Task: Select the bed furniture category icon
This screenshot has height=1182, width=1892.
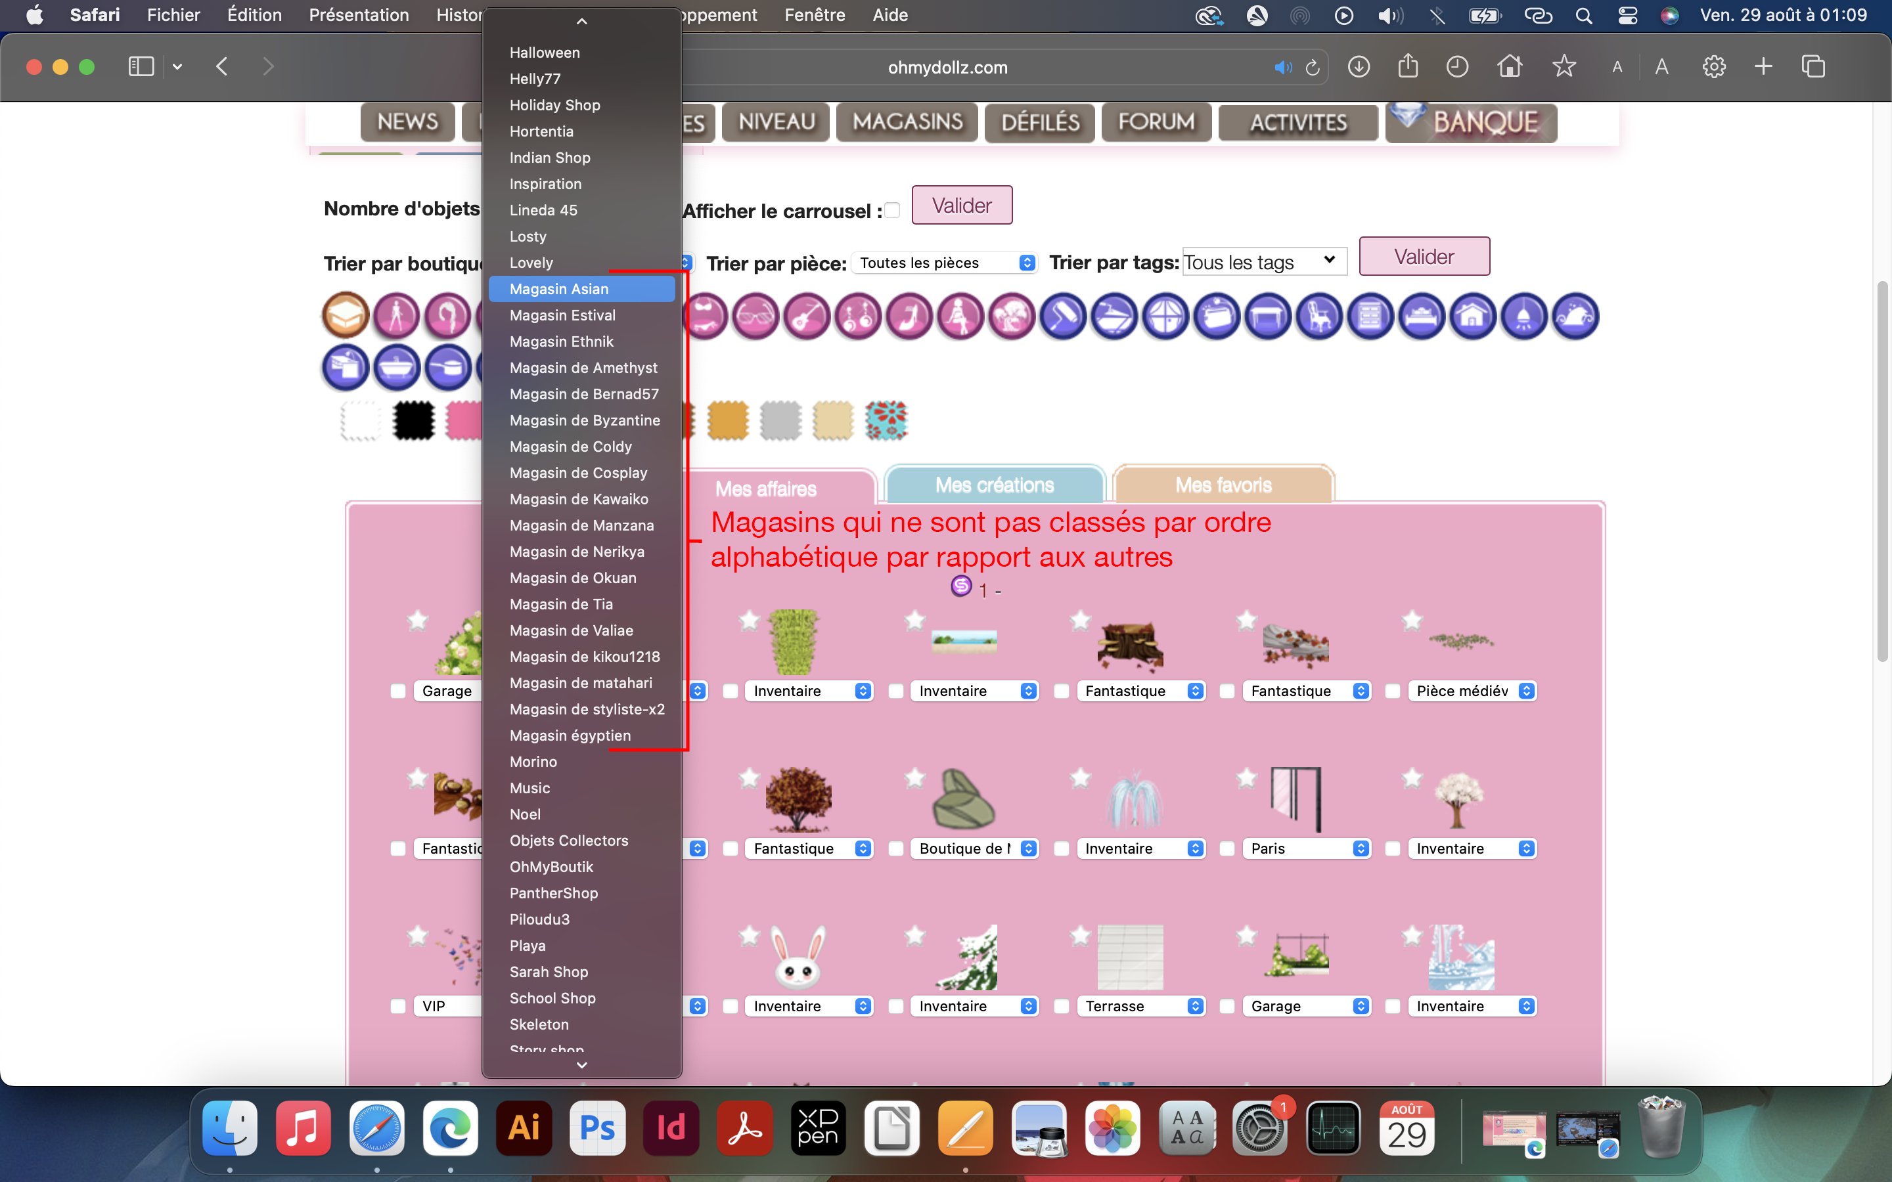Action: tap(1422, 317)
